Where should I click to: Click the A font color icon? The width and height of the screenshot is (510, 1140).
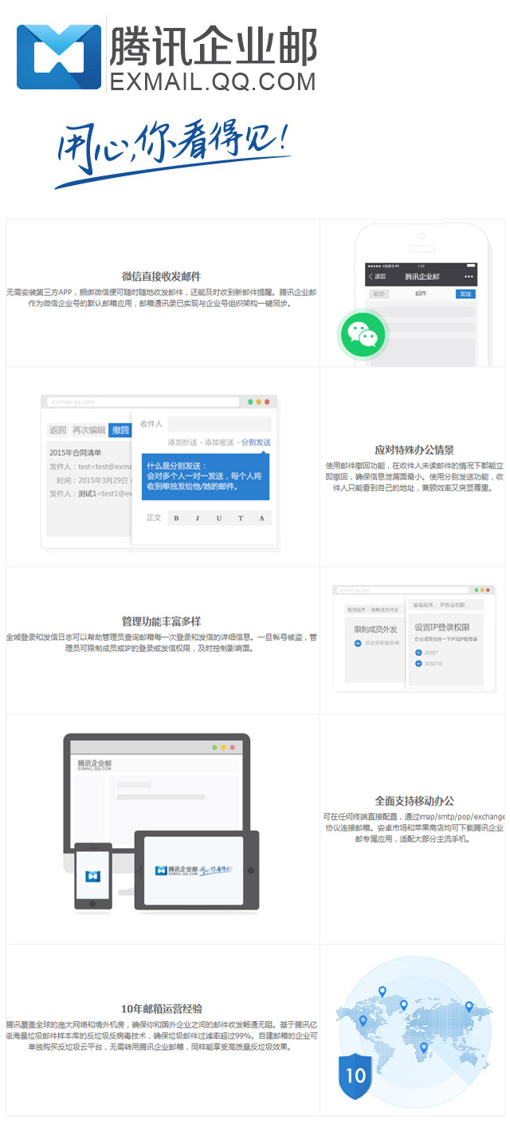point(261,518)
